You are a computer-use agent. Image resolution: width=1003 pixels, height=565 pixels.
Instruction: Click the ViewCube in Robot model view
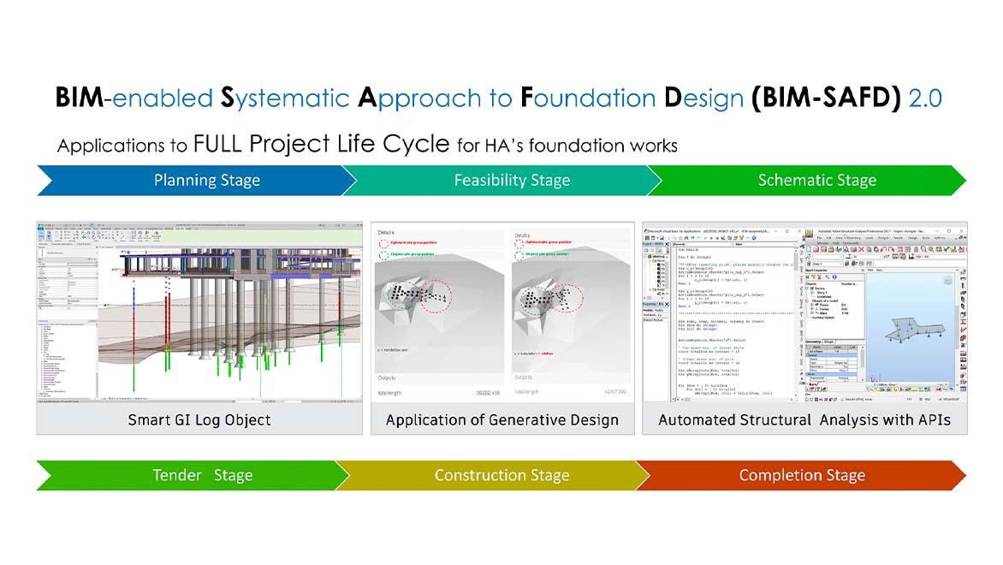click(947, 281)
